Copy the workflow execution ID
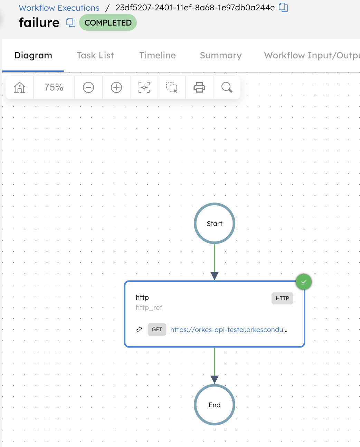360x447 pixels. [x=283, y=7]
